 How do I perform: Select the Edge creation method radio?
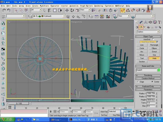click(138, 82)
